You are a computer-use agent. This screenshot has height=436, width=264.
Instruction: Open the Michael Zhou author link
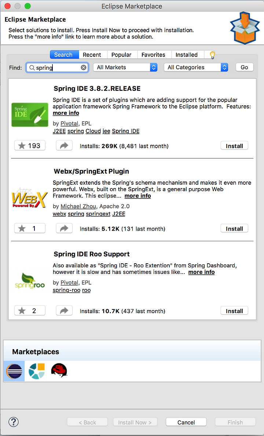click(x=78, y=206)
